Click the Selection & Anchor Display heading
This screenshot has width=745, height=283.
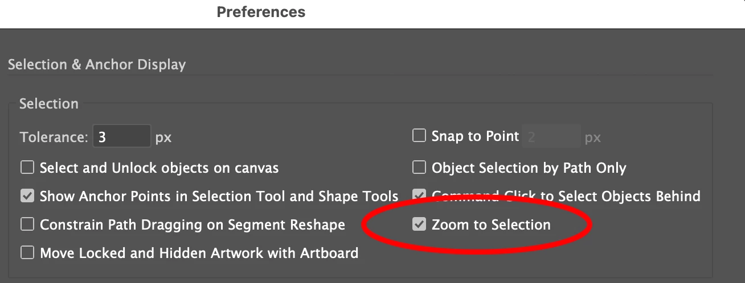pos(97,65)
